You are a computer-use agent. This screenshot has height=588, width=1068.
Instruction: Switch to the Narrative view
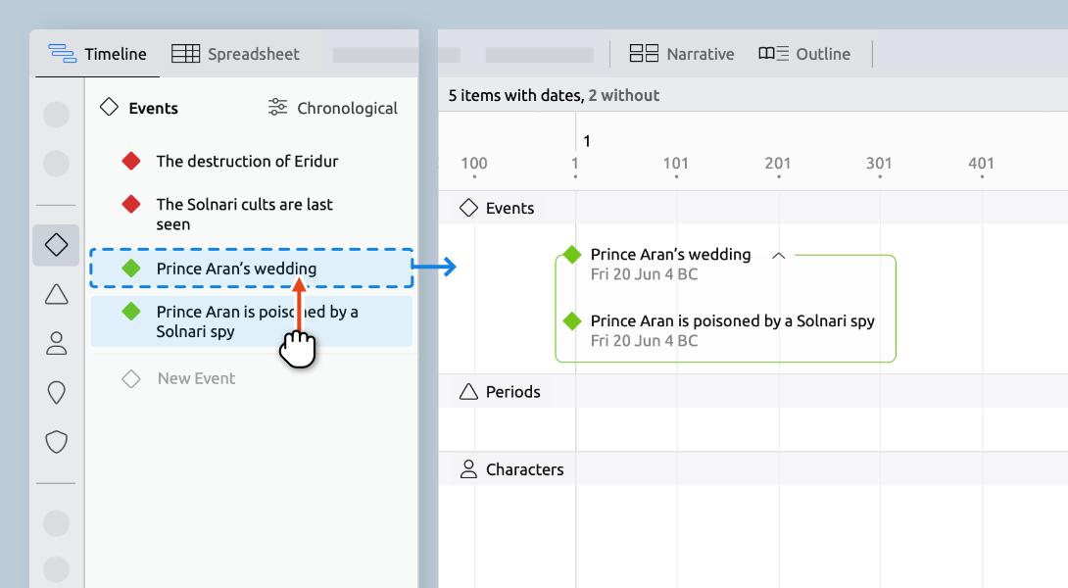(x=681, y=54)
